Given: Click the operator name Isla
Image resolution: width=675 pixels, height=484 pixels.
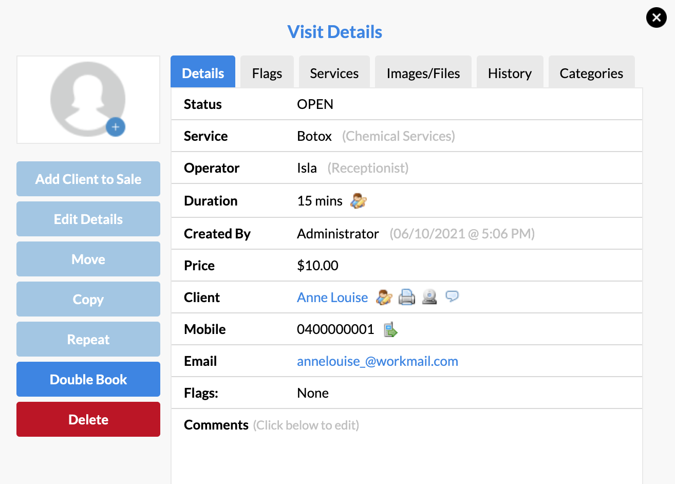Looking at the screenshot, I should 307,168.
